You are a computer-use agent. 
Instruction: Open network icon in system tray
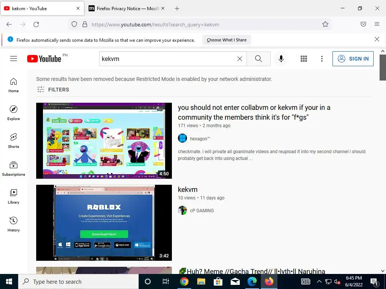point(328,281)
